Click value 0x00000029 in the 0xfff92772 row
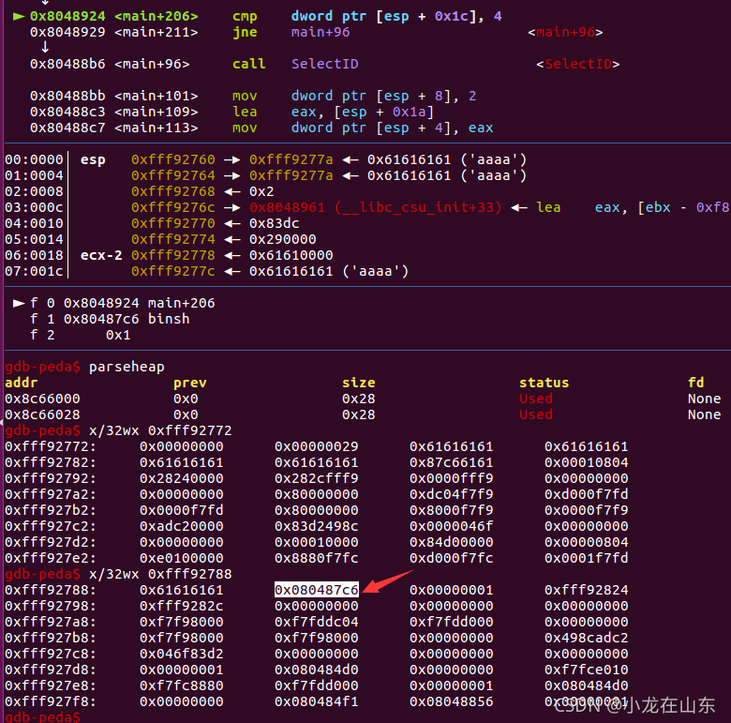The width and height of the screenshot is (731, 723). click(x=316, y=446)
